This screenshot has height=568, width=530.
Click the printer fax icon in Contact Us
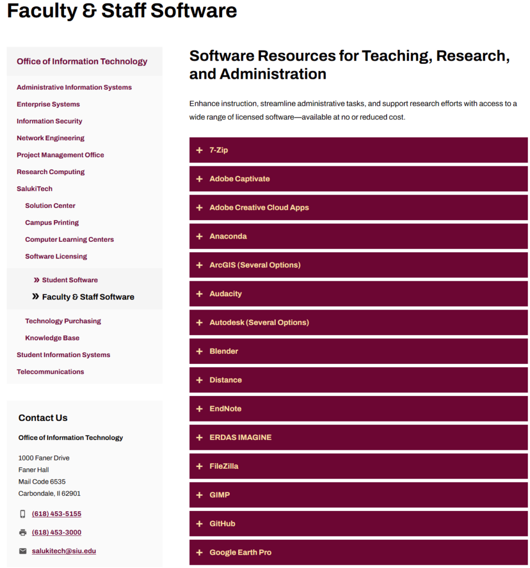click(x=23, y=532)
